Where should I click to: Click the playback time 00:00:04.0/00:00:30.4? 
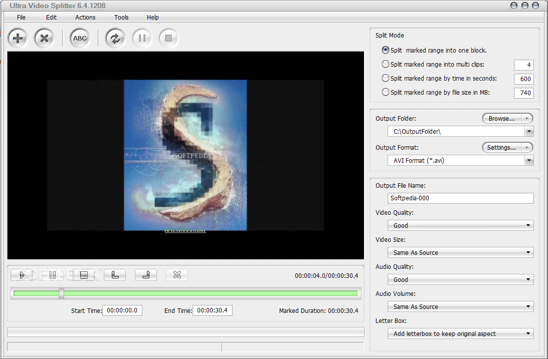coord(326,275)
